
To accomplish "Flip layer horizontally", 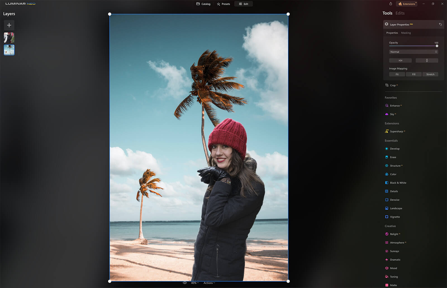I will pyautogui.click(x=400, y=60).
